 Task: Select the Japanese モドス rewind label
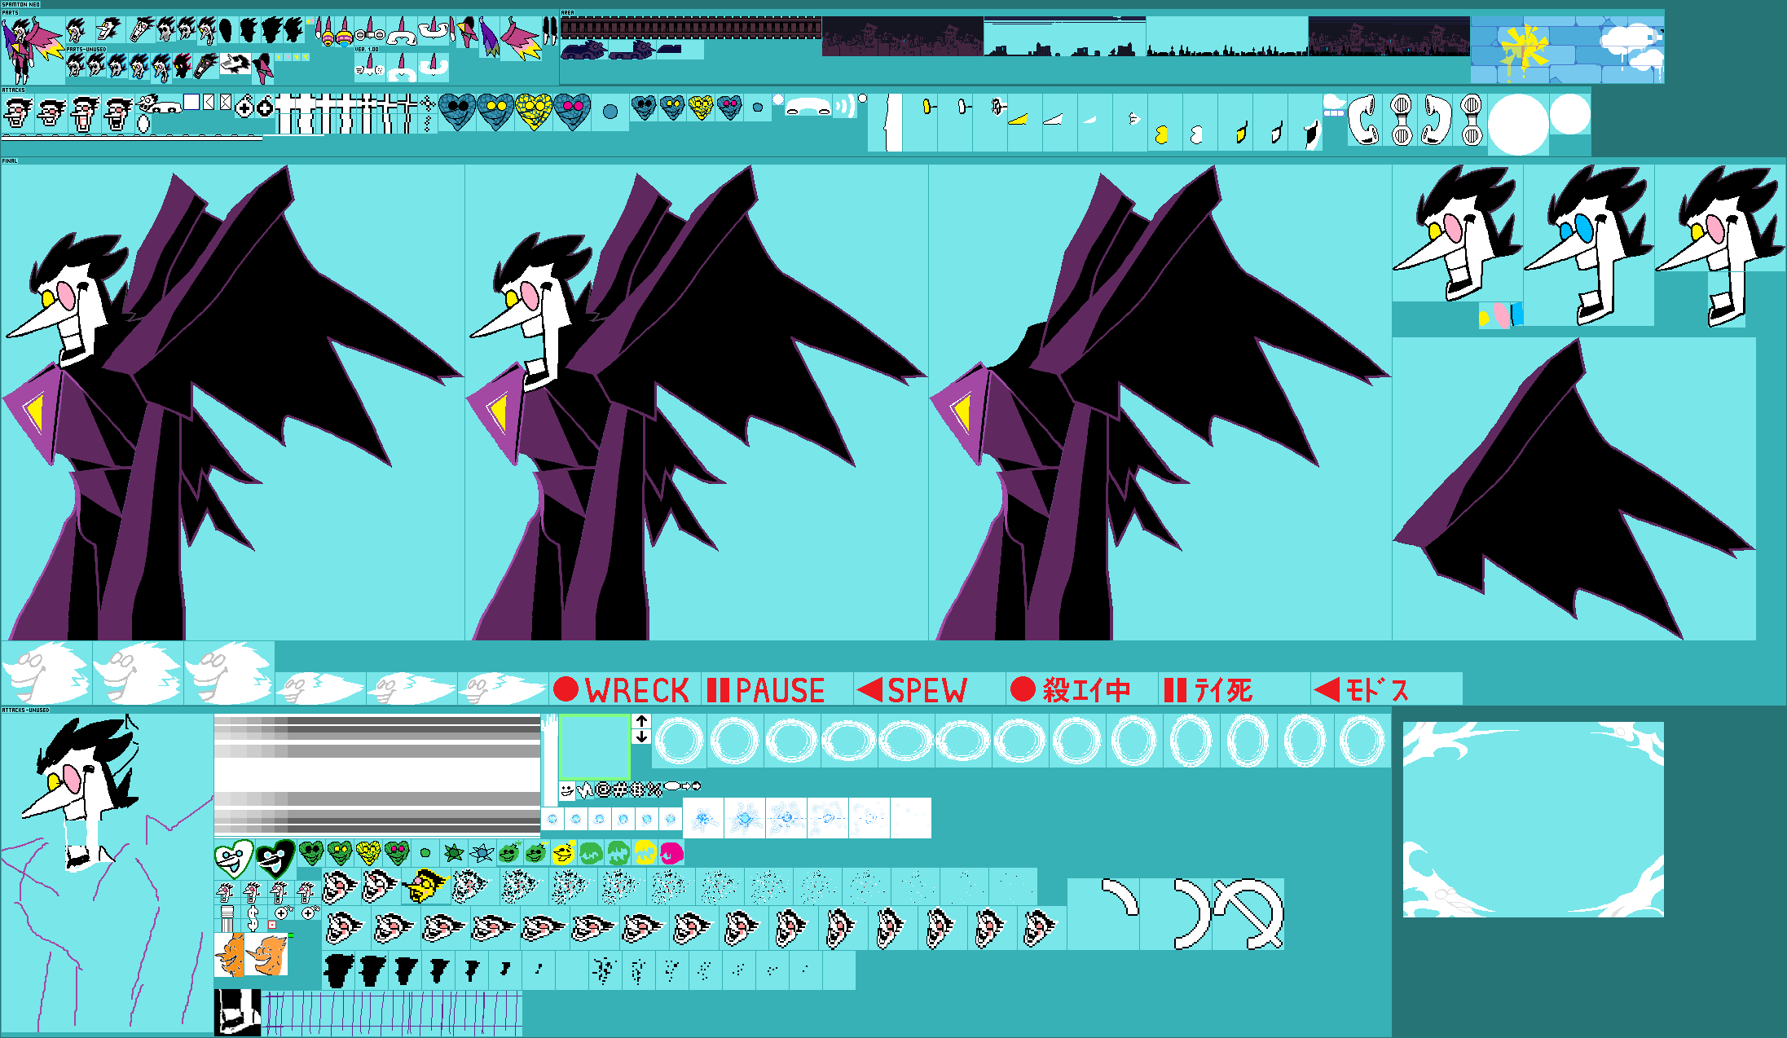coord(1361,690)
